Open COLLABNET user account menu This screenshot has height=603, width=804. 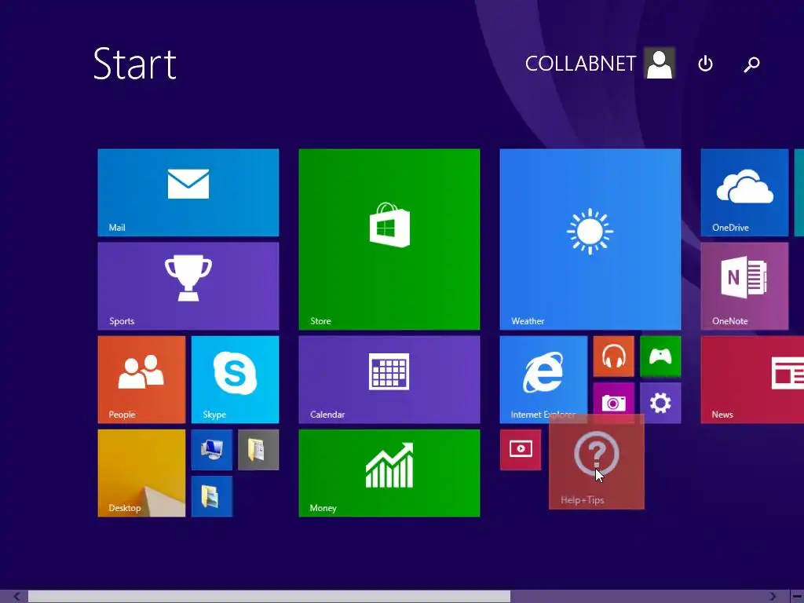599,64
